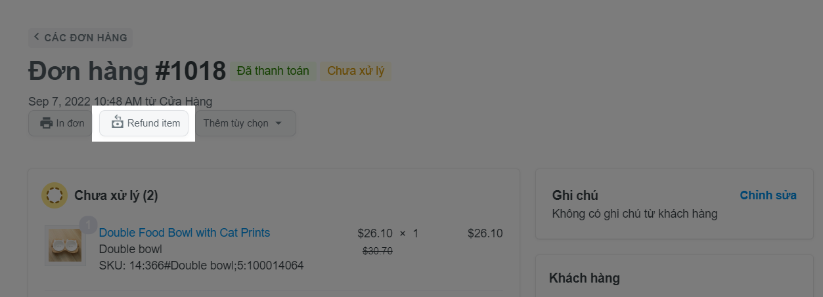
Task: Click the green Đã thanh toán badge
Action: [273, 71]
